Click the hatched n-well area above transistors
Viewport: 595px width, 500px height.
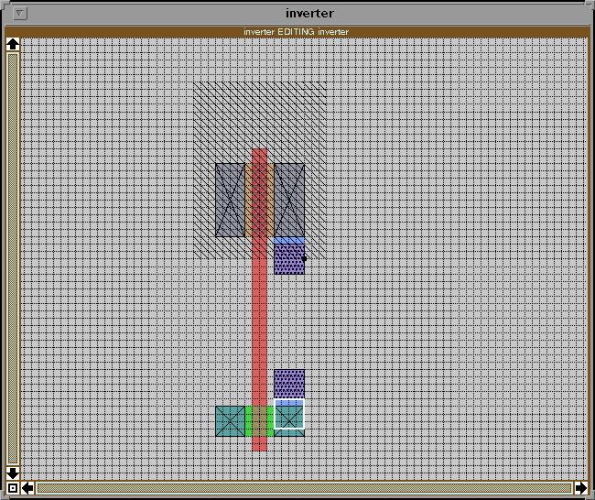pyautogui.click(x=260, y=114)
